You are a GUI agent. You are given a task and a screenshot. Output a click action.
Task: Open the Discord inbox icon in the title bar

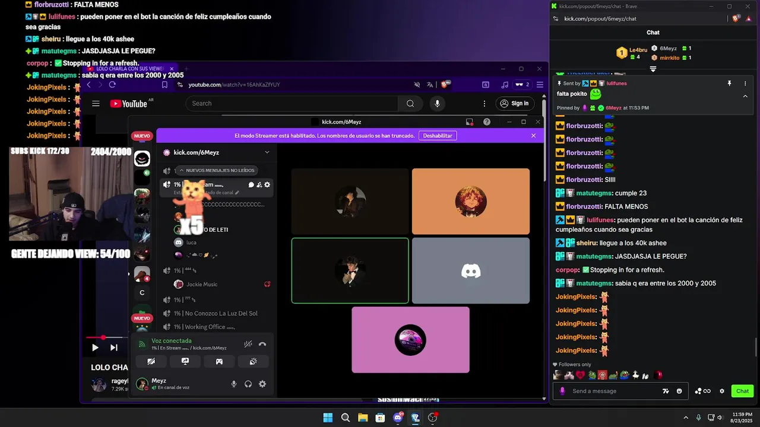point(469,122)
